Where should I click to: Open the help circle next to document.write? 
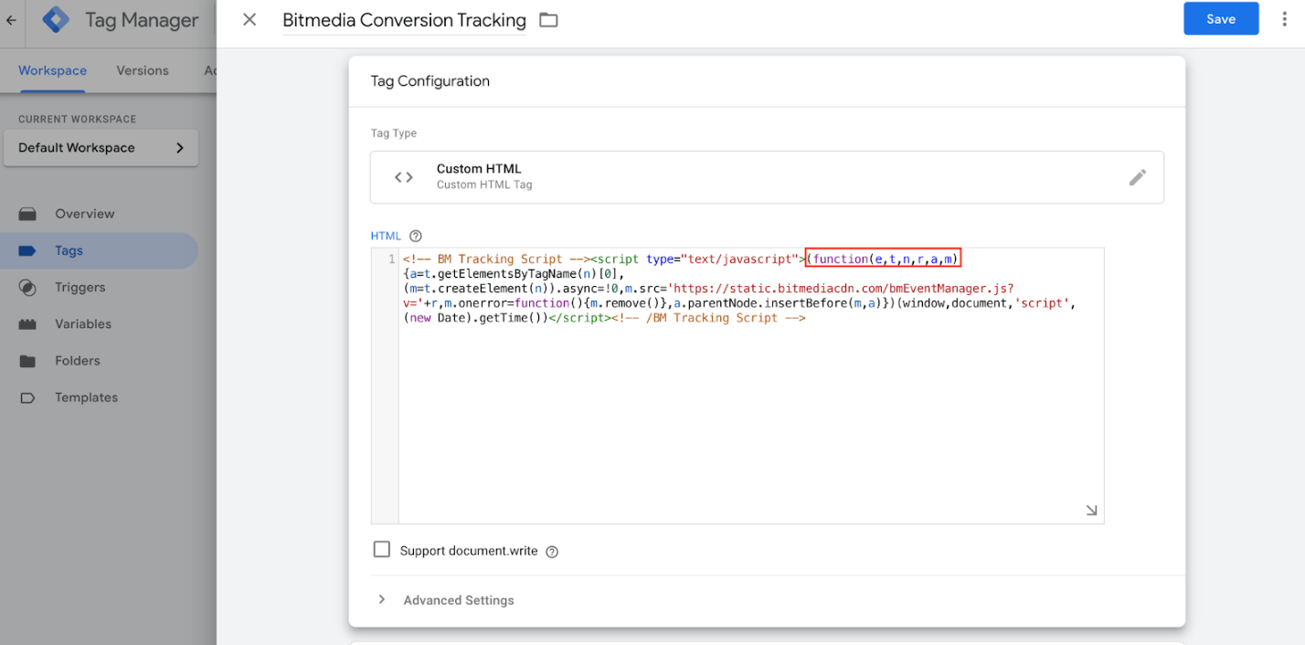pyautogui.click(x=553, y=550)
